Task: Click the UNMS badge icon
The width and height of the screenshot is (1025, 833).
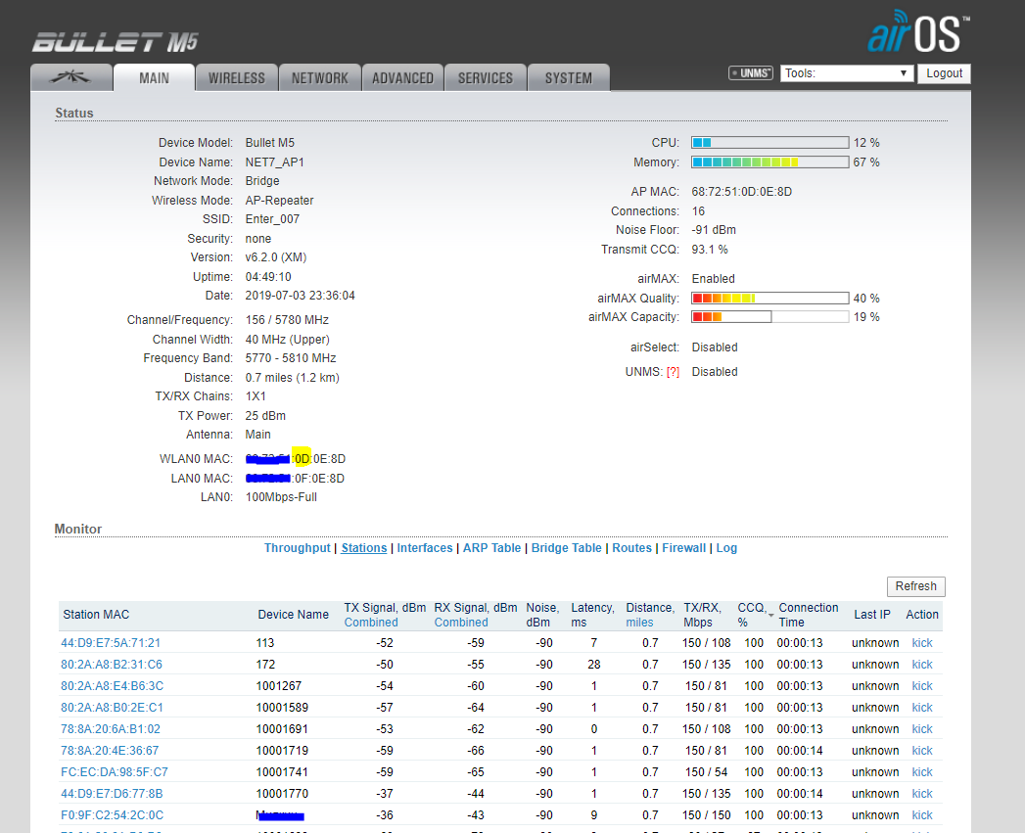Action: [751, 73]
